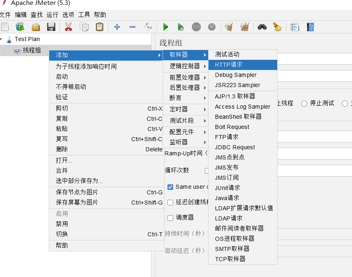The height and width of the screenshot is (277, 352).
Task: Open the 运行 menu
Action: 52,15
